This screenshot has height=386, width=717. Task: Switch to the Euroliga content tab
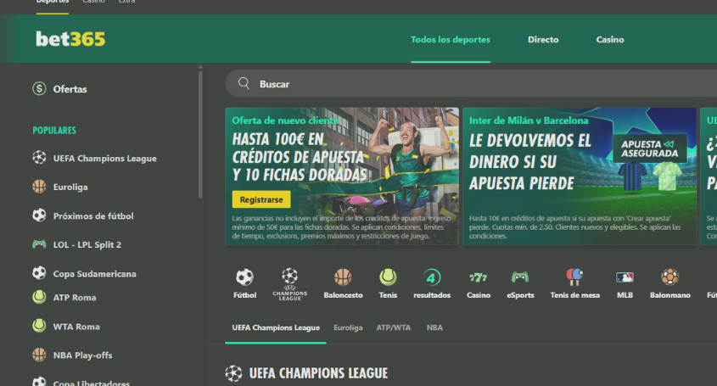click(x=348, y=327)
